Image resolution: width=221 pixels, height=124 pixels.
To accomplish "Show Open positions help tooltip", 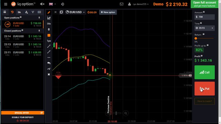I will (21, 17).
